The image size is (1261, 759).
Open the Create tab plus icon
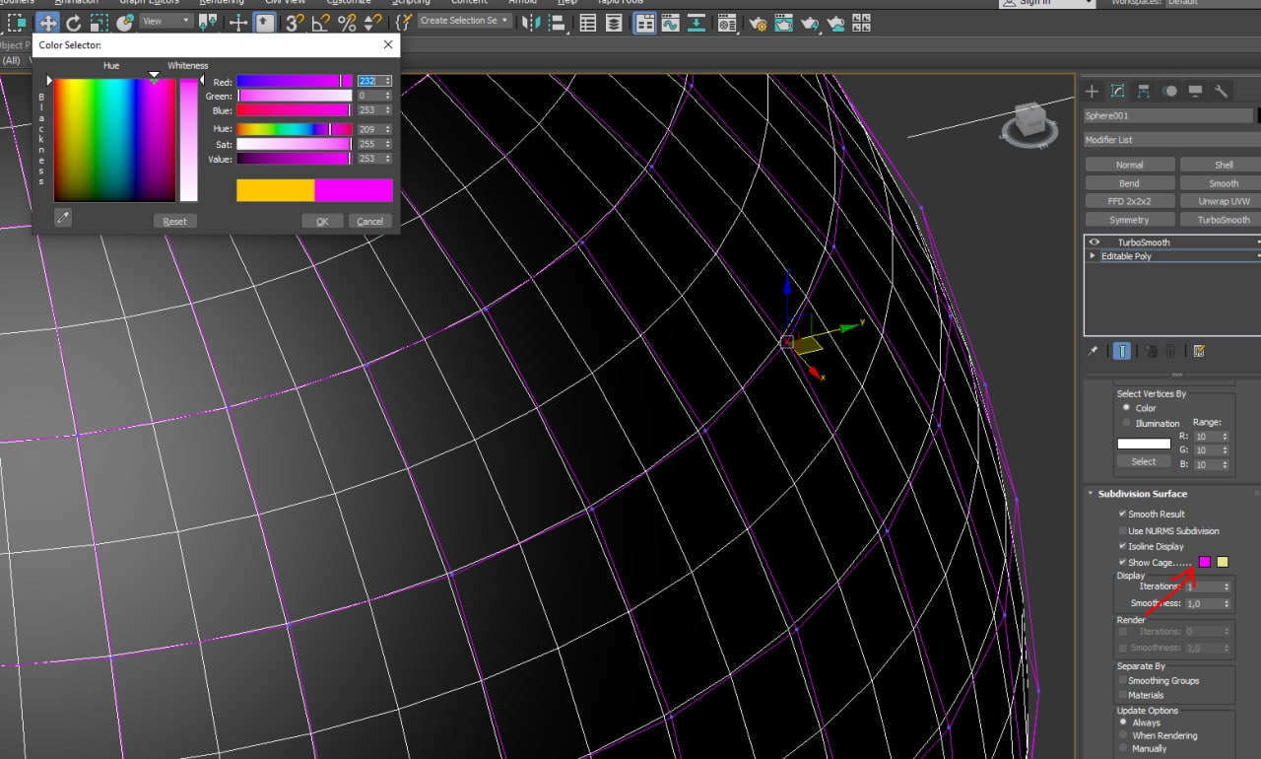[x=1092, y=91]
